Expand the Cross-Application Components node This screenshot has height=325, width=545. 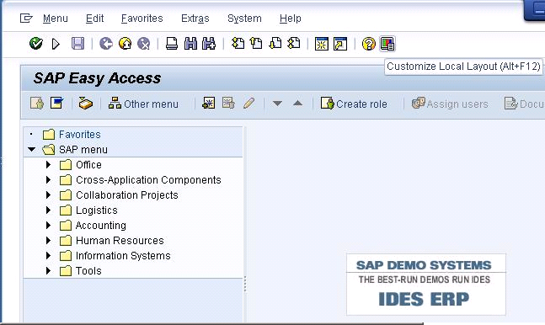coord(48,179)
